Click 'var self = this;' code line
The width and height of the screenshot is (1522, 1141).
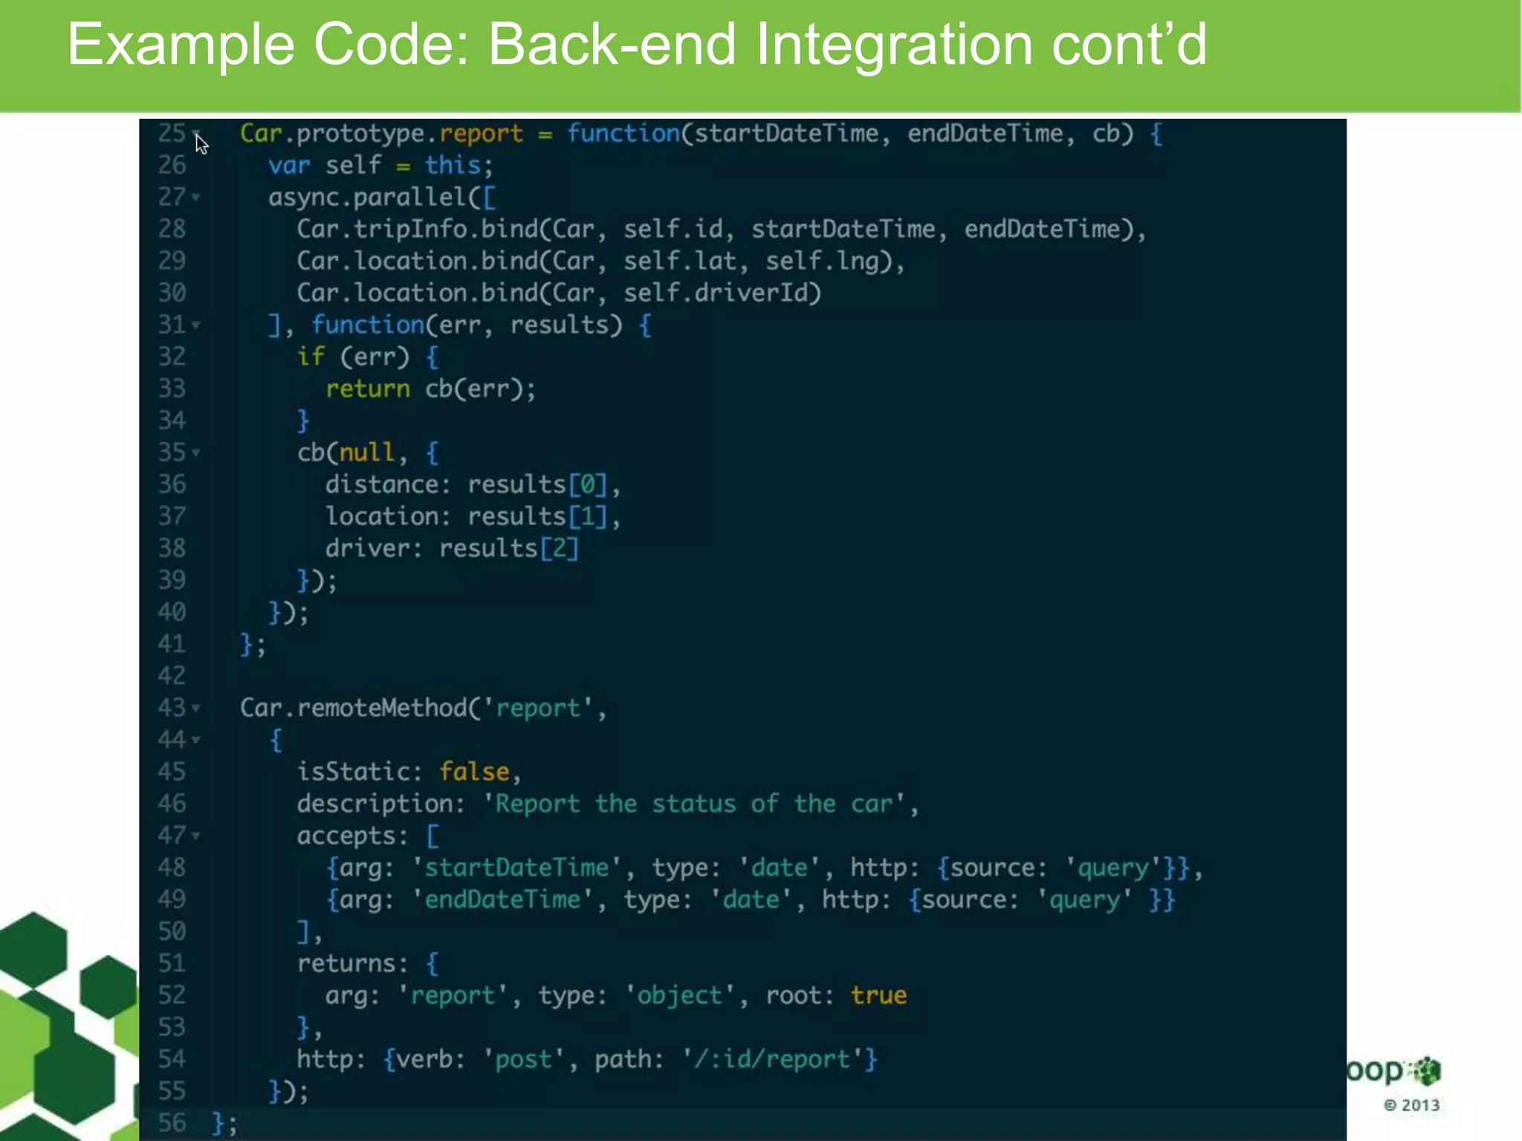(x=380, y=165)
